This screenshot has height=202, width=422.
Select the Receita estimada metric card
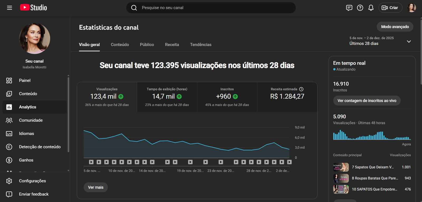pyautogui.click(x=287, y=97)
